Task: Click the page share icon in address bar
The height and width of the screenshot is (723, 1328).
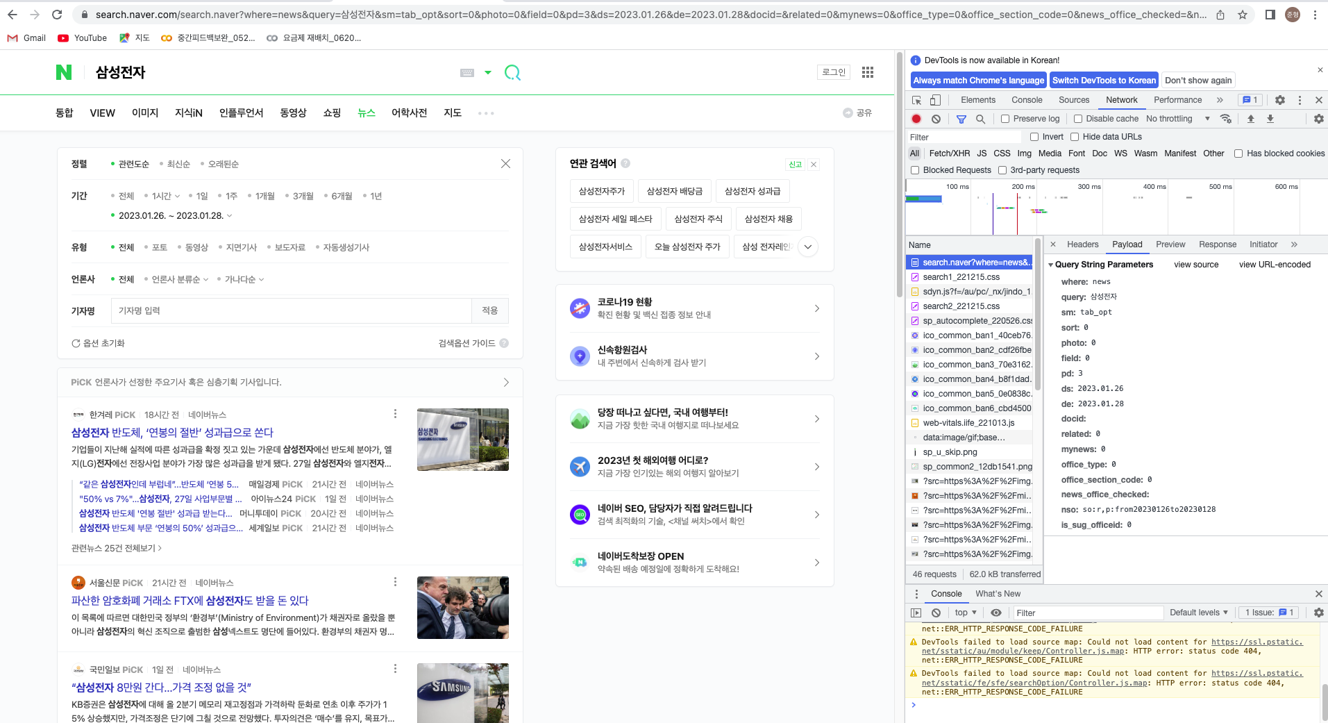Action: coord(1220,15)
